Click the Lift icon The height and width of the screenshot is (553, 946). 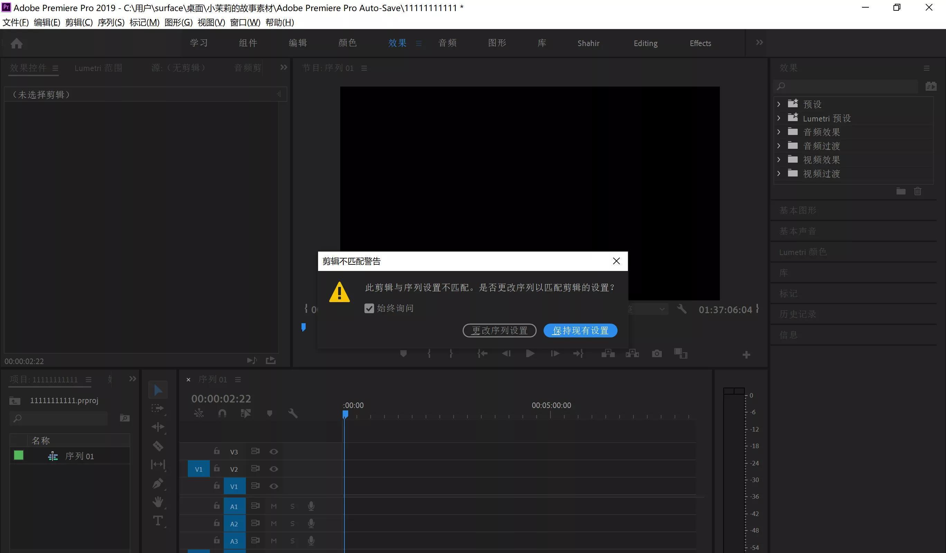point(608,354)
